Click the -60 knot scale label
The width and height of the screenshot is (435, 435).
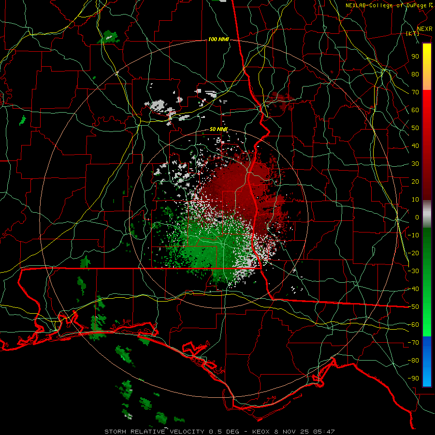[413, 325]
